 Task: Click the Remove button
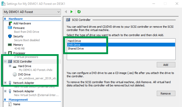tap(166, 94)
